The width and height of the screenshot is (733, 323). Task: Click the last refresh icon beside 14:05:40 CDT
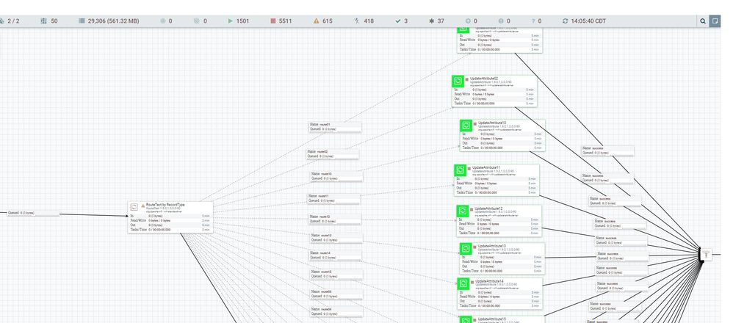566,21
